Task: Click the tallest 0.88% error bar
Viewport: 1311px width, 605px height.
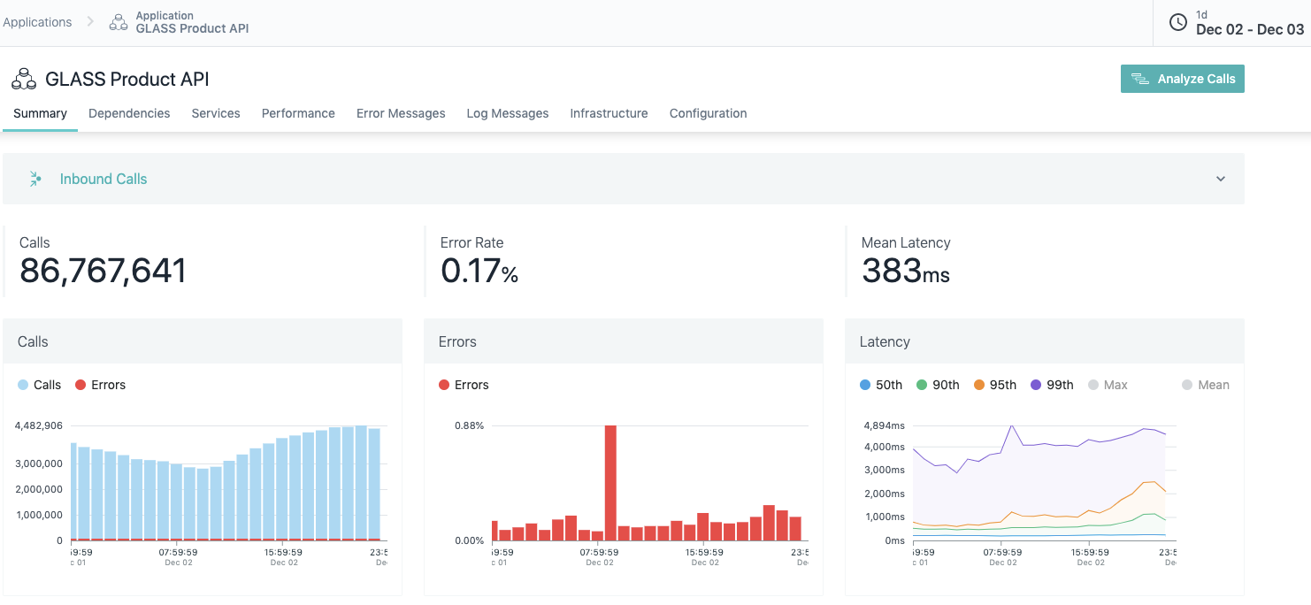Action: pyautogui.click(x=610, y=483)
